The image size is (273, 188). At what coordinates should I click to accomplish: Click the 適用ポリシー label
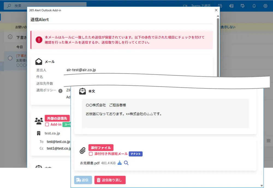point(46,90)
